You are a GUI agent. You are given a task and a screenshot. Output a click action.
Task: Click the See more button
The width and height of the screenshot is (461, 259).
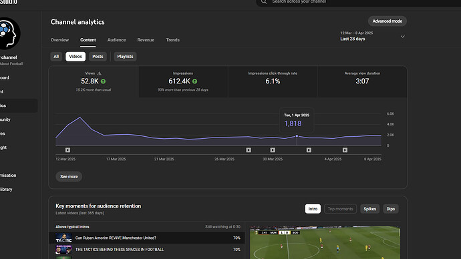(x=69, y=176)
